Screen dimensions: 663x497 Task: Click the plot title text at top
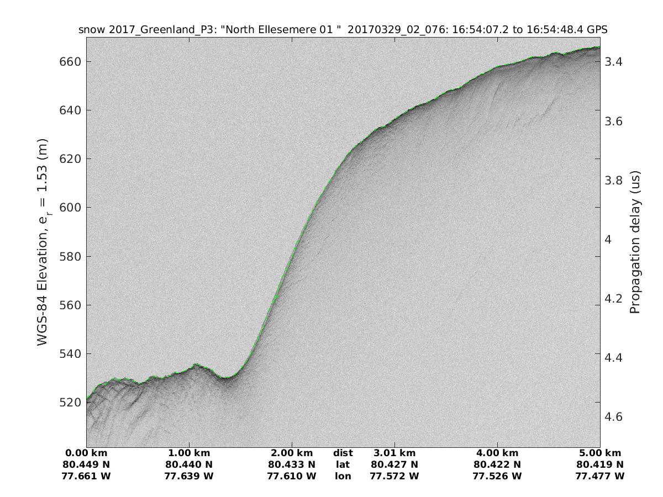coord(343,30)
